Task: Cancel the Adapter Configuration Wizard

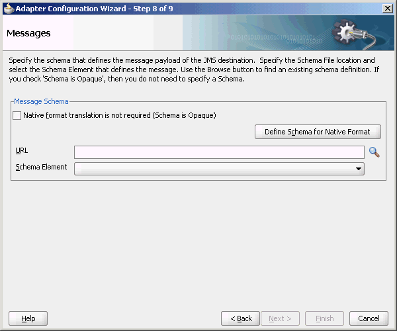Action: pos(369,318)
